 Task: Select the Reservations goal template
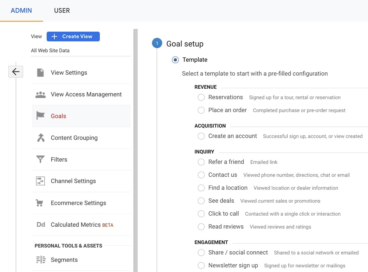point(201,98)
